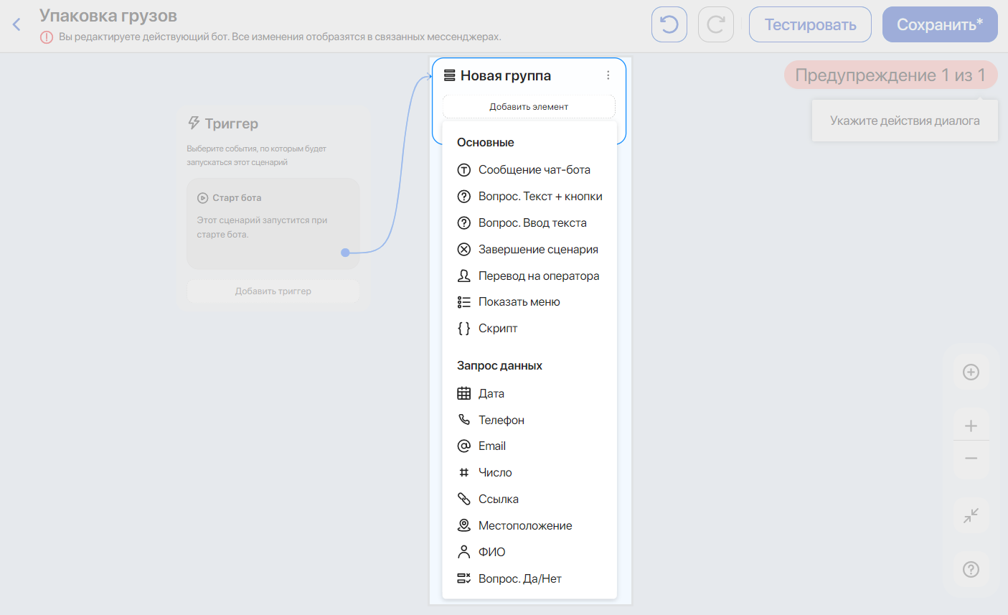1008x615 pixels.
Task: Open the three-dot menu of Новая группа
Action: click(x=608, y=75)
